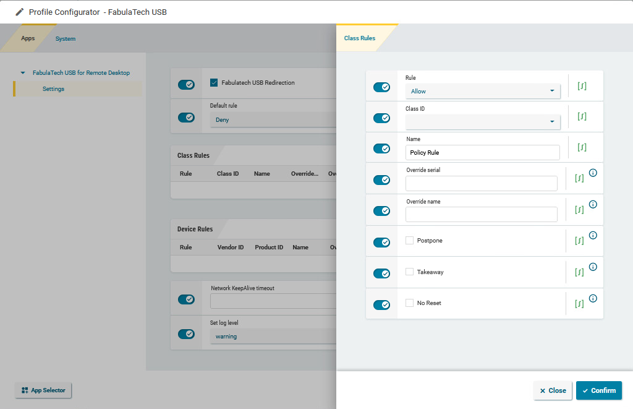The image size is (633, 409).
Task: Expand the Class ID dropdown
Action: pos(482,121)
